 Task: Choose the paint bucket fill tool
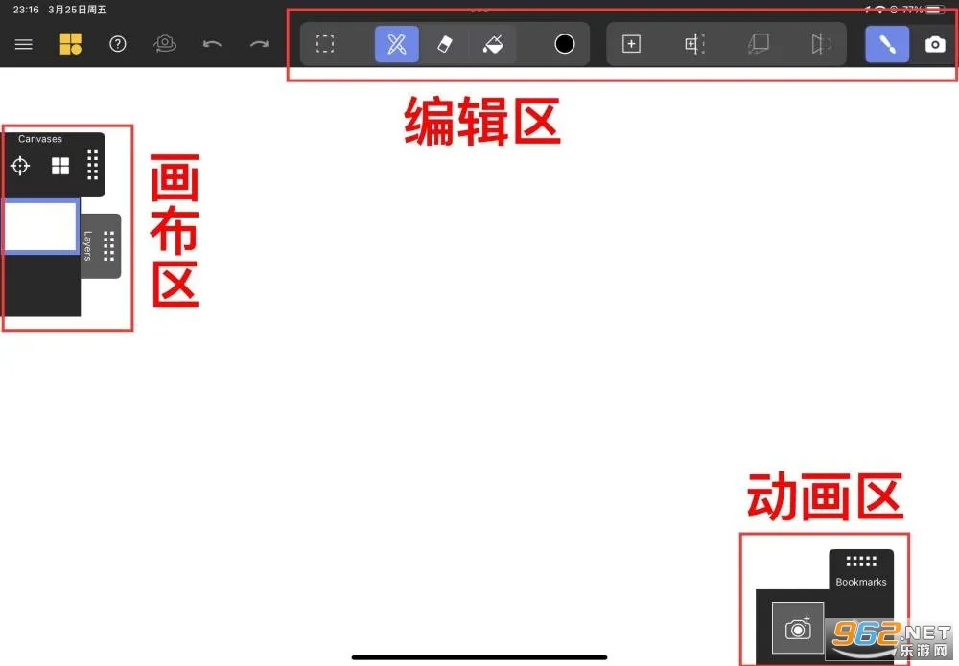point(493,44)
